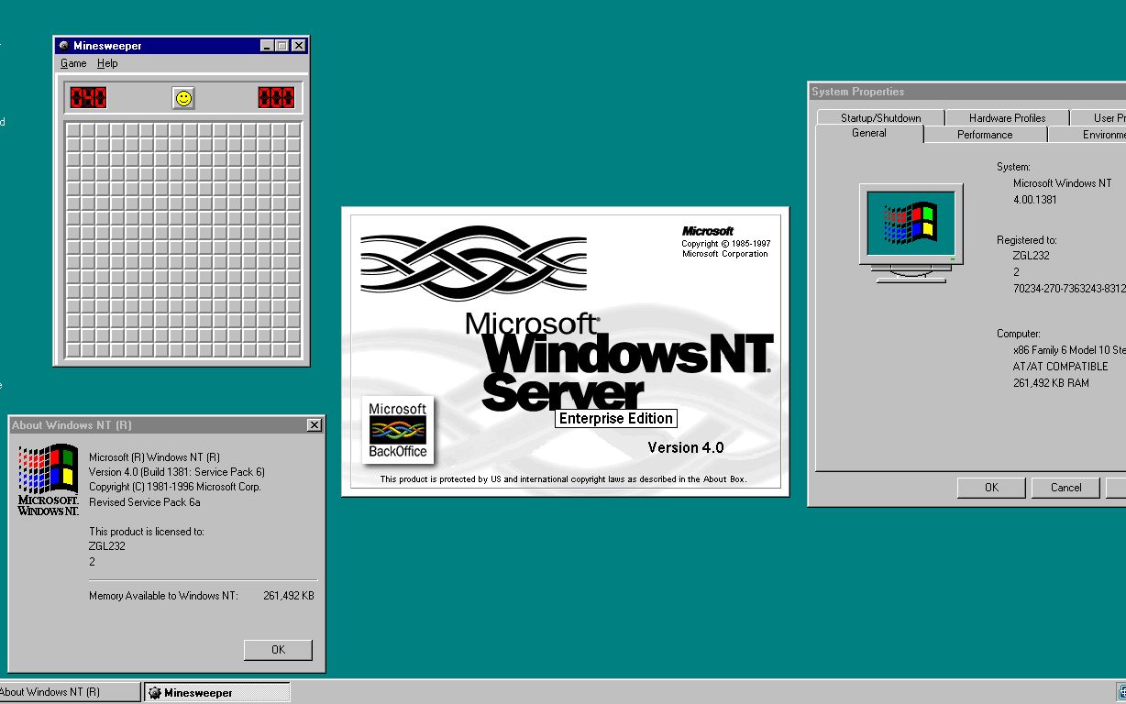Click the smiley face to restart Minesweeper
1126x704 pixels.
(x=182, y=96)
